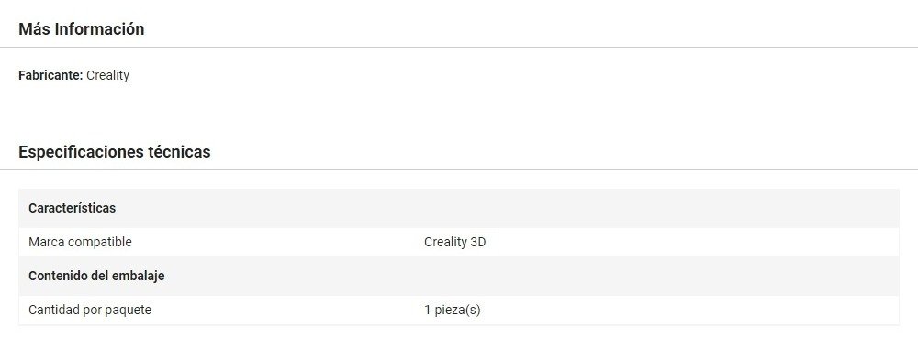Click the divider line under Más Información
Image resolution: width=918 pixels, height=338 pixels.
point(459,48)
